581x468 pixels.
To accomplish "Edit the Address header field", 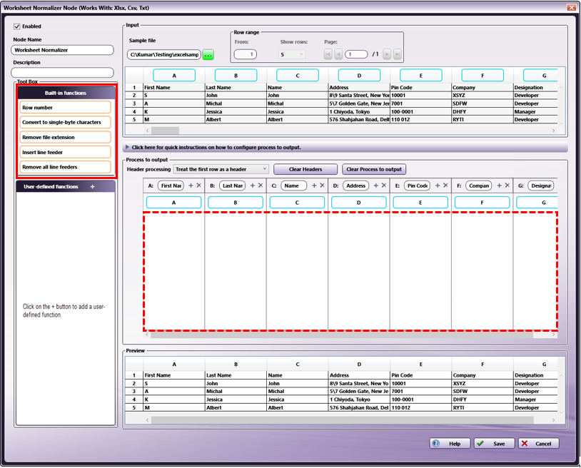I will pyautogui.click(x=355, y=185).
